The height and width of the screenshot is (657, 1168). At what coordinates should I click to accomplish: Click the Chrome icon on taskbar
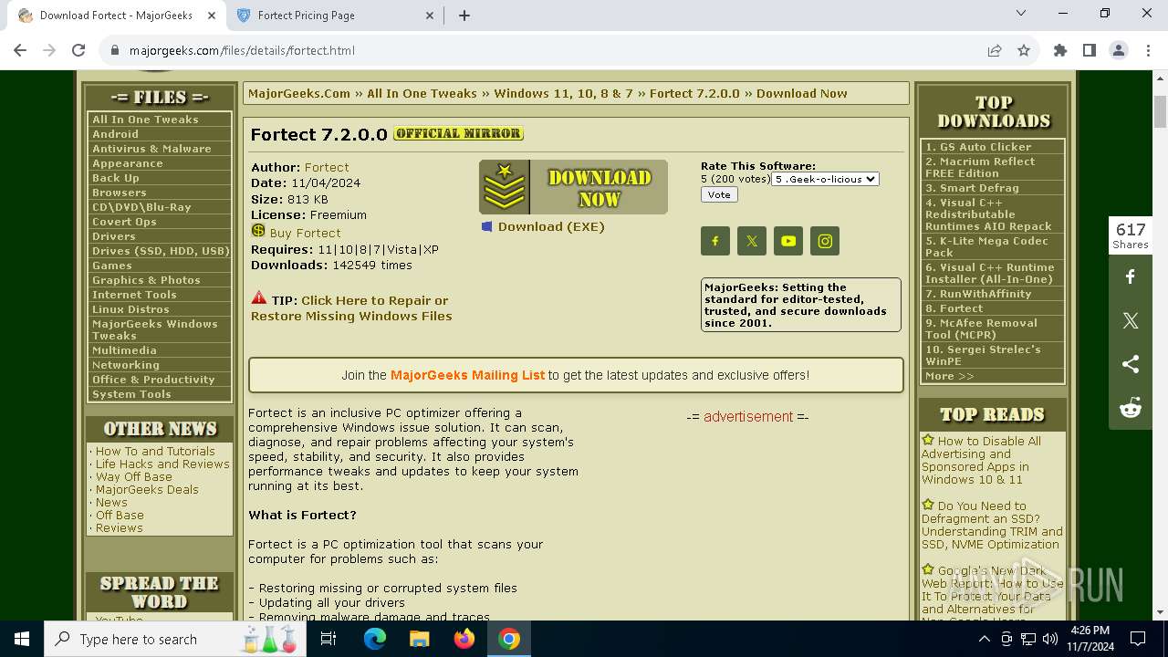coord(509,639)
